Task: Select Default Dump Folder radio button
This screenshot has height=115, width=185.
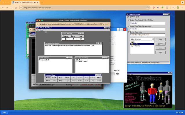Action: click(129, 32)
